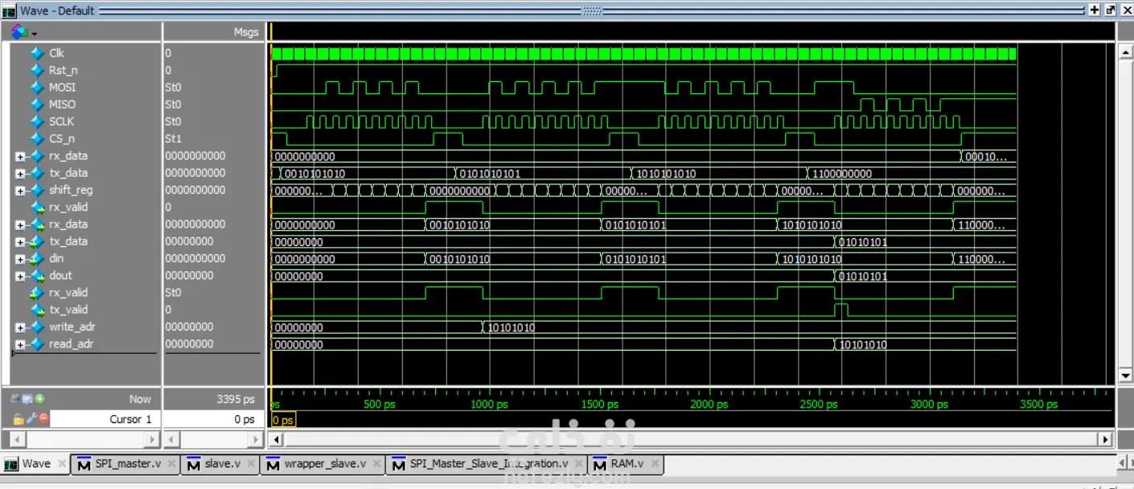Click 10101010 value on the write_adr waveform
1134x489 pixels.
point(512,327)
